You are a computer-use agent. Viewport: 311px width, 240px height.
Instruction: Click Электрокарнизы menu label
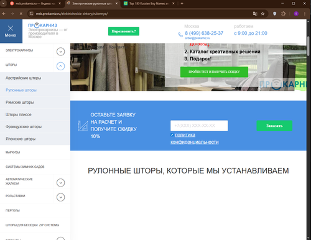click(19, 50)
